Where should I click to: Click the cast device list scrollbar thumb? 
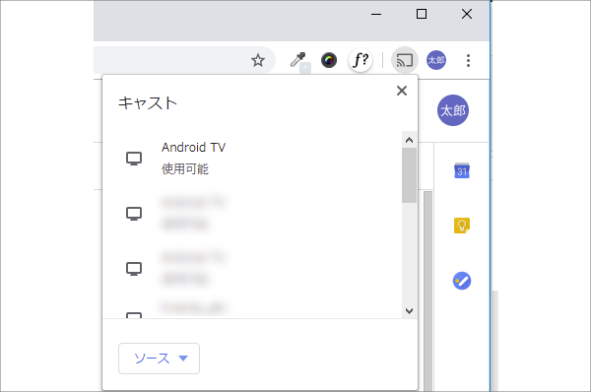410,175
